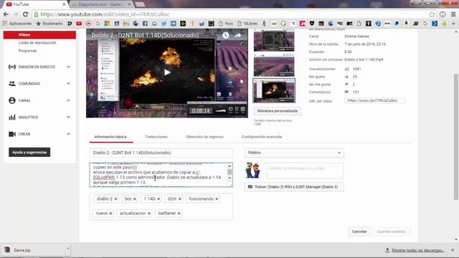This screenshot has width=459, height=258.
Task: Switch to Obtención de ingresos tab
Action: [204, 137]
